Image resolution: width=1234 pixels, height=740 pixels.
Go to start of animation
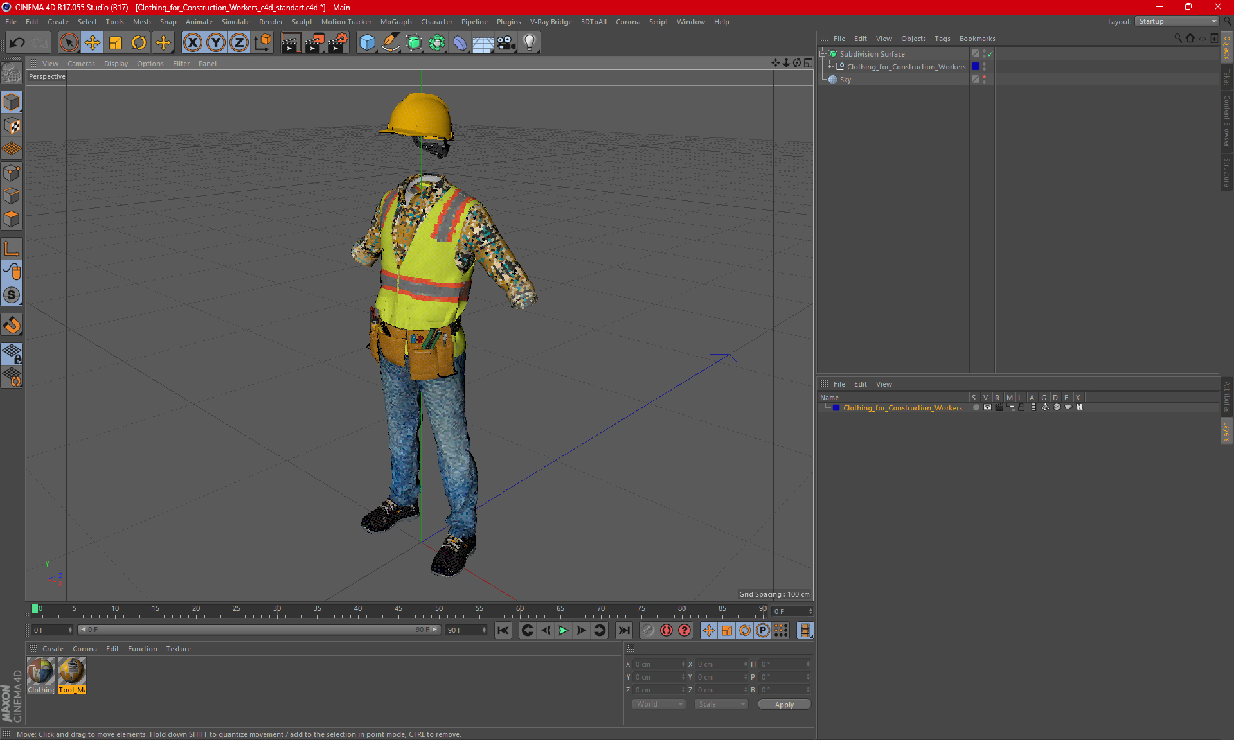tap(503, 630)
